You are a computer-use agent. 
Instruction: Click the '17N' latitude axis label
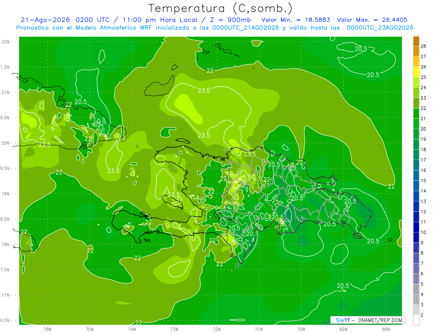[6, 295]
